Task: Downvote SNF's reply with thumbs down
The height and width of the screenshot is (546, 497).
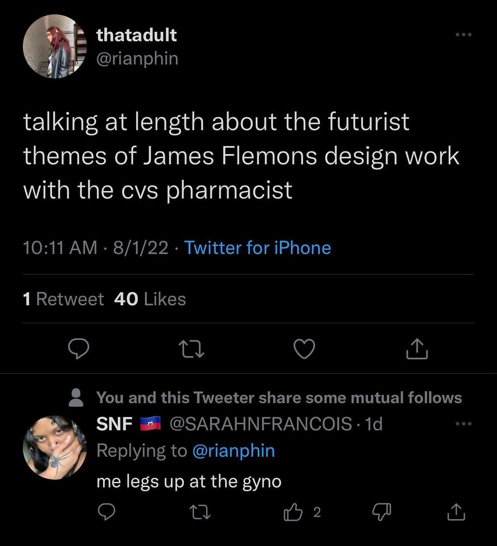Action: click(380, 511)
